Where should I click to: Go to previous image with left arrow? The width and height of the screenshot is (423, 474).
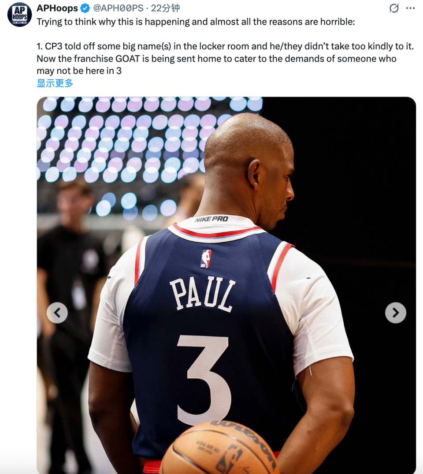[x=57, y=313]
